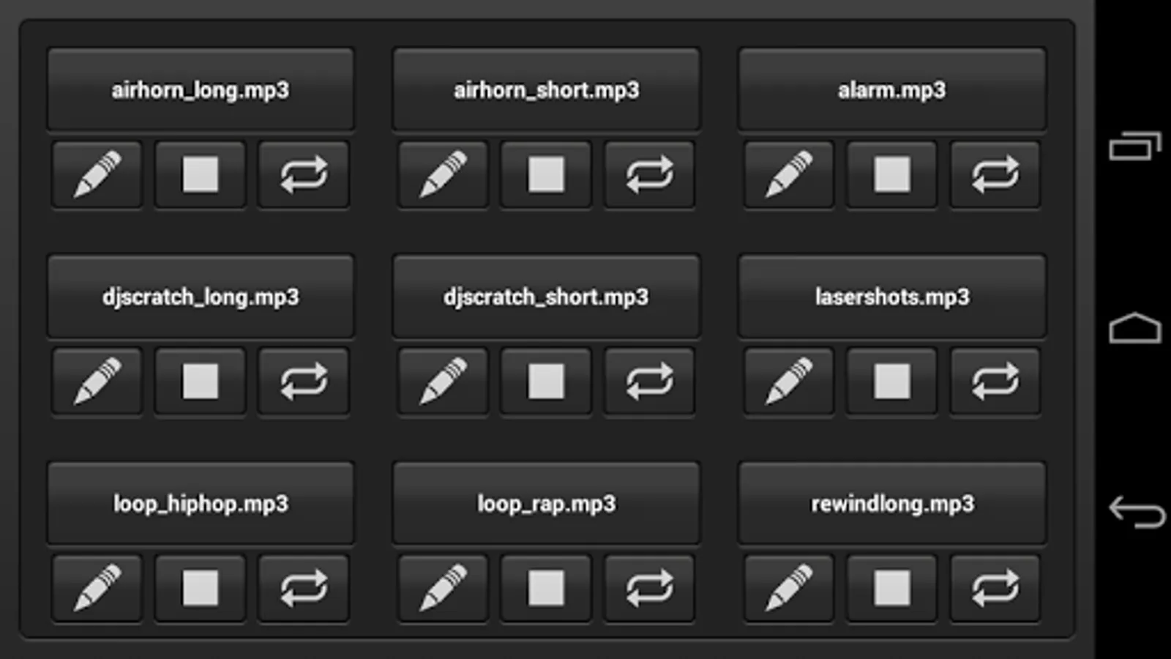Enable repeat on loop_hiphop.mp3
Screen dimensions: 1171x659
point(304,588)
